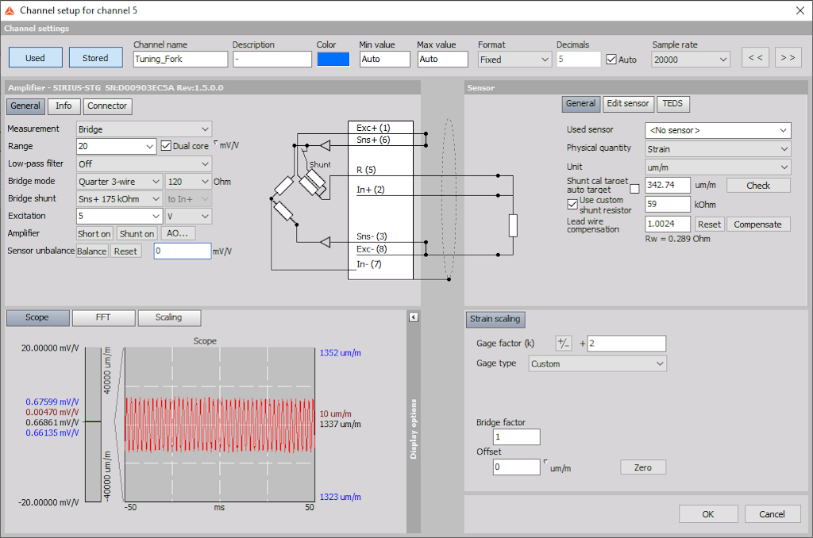Click the Bridge factor input field

(516, 437)
